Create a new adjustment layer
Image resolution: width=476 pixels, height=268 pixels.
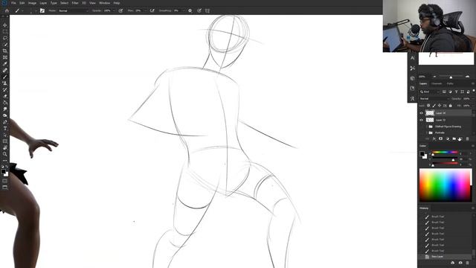tap(448, 139)
